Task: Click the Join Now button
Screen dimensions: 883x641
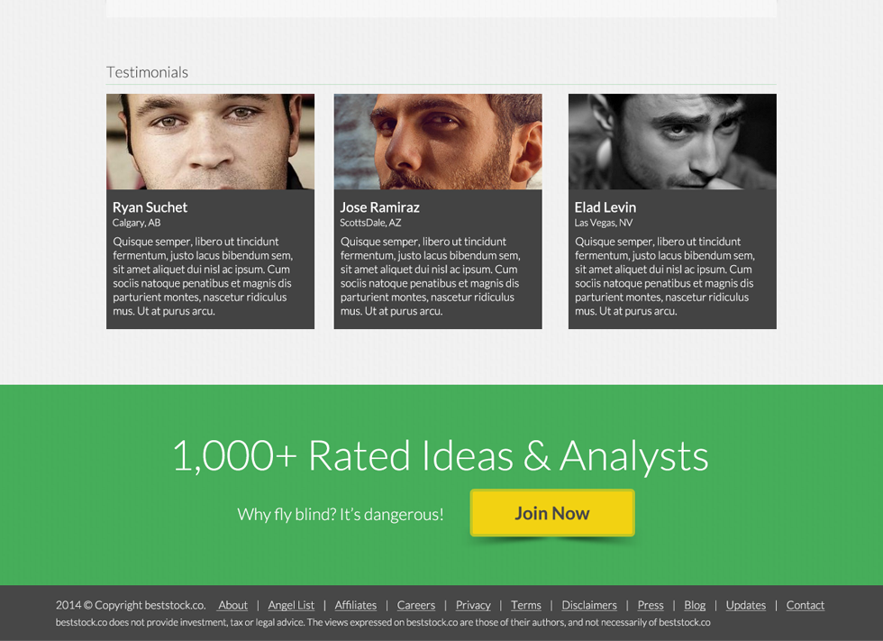Action: click(x=552, y=513)
